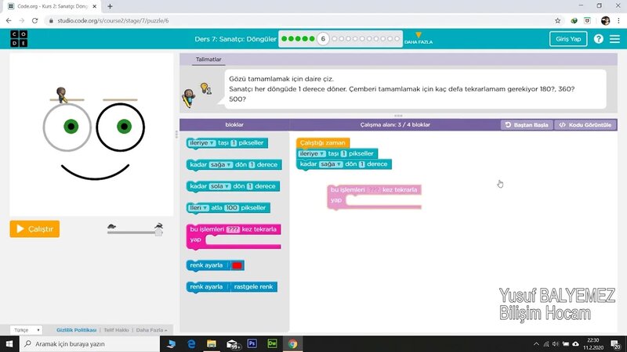The height and width of the screenshot is (352, 627).
Task: Click the 100 value in atla block
Action: [231, 207]
